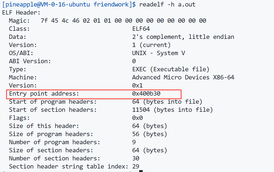Click the entry address value 0x400b30
274x172 pixels.
click(146, 94)
